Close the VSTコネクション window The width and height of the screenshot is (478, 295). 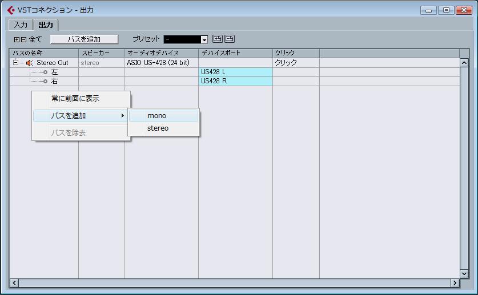pyautogui.click(x=464, y=10)
